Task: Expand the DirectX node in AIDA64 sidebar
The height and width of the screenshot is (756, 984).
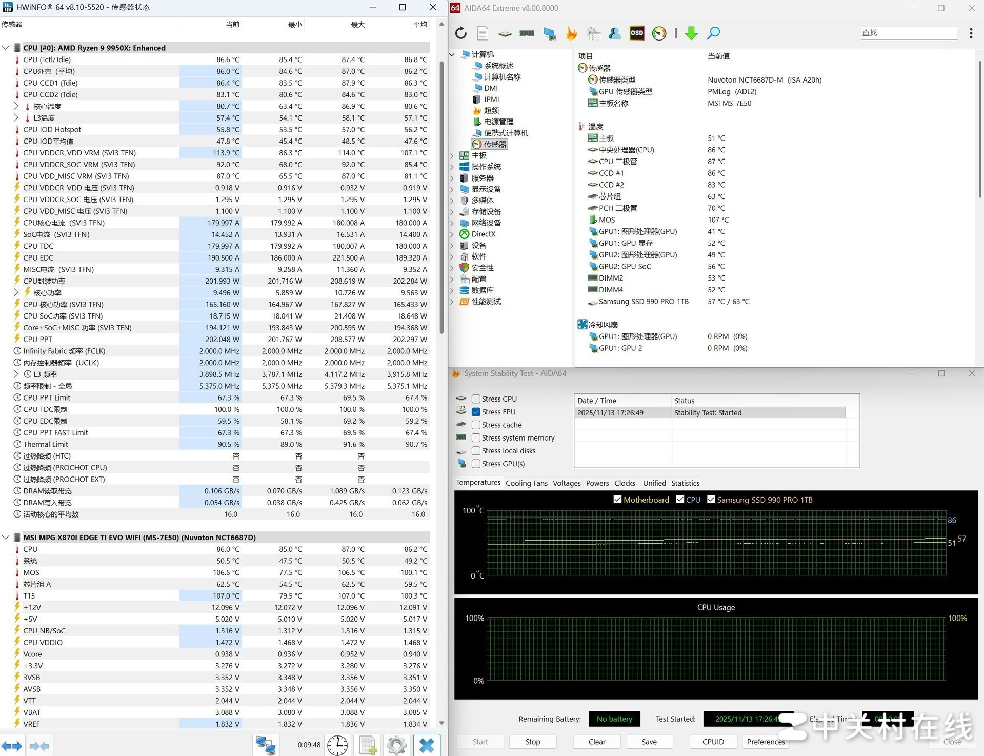Action: point(452,234)
